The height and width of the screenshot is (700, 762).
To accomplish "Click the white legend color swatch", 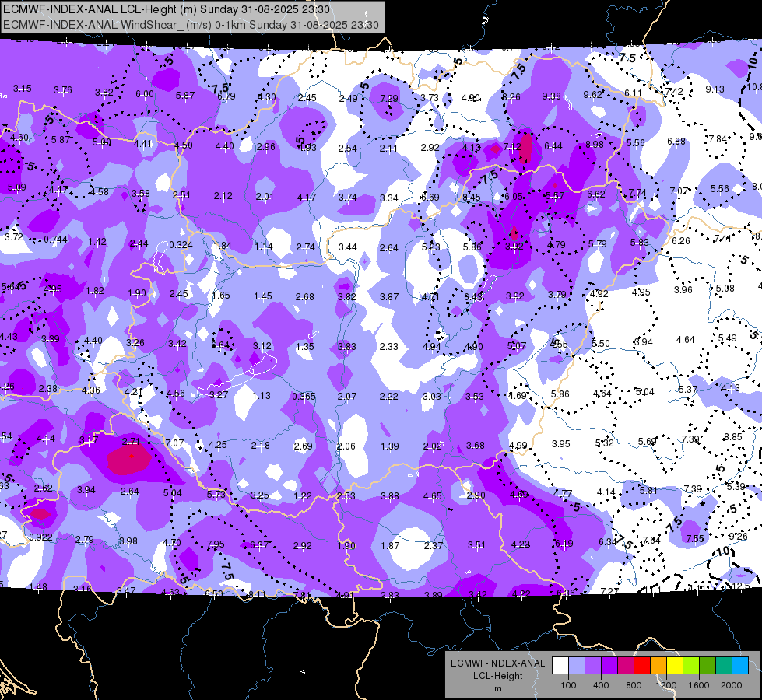I will pos(560,666).
